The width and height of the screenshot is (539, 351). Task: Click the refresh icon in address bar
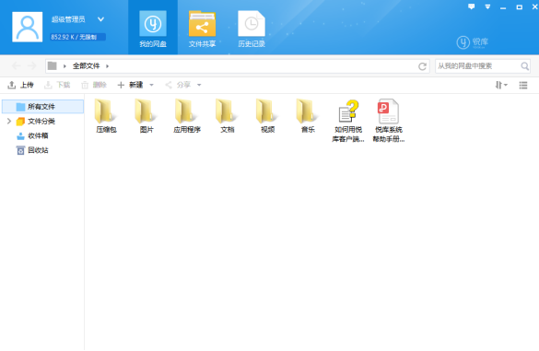coord(422,66)
